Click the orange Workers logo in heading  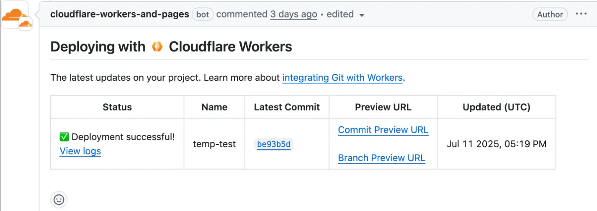tap(157, 47)
